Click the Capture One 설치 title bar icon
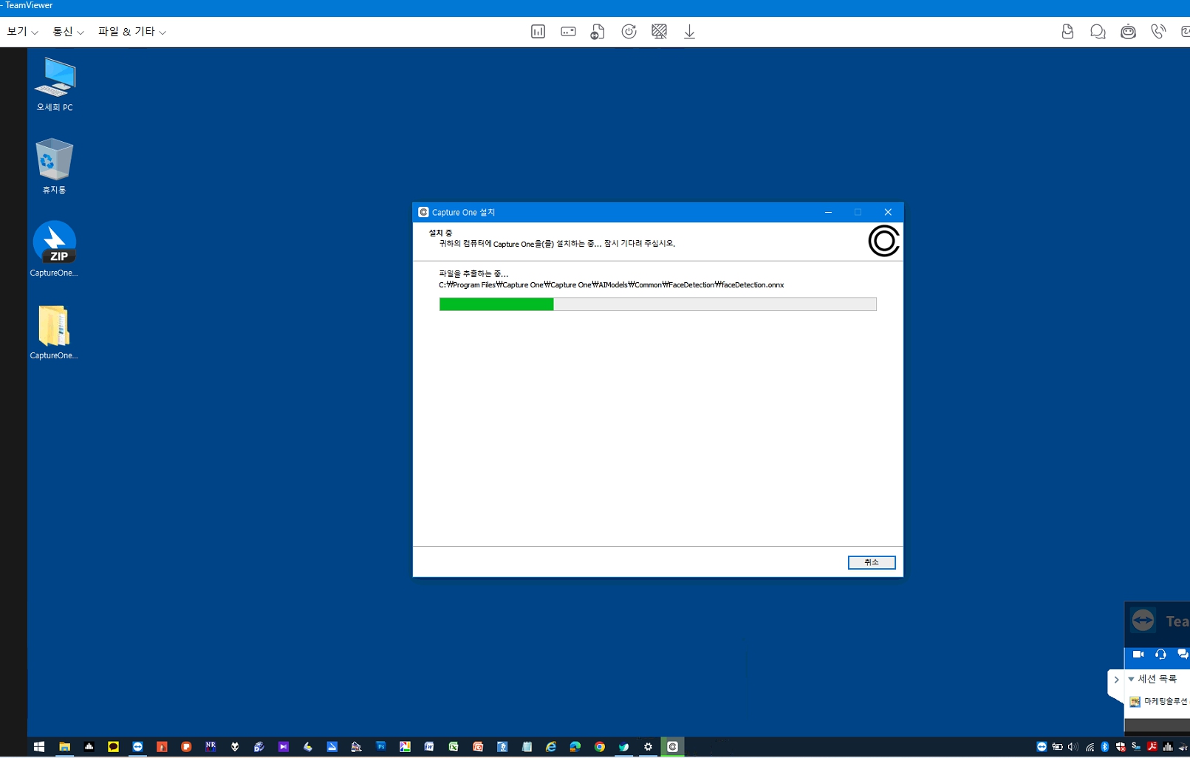The height and width of the screenshot is (758, 1190). (423, 212)
